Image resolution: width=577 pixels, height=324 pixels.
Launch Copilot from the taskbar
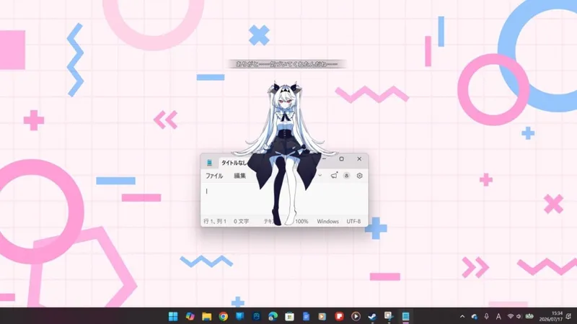click(x=190, y=316)
